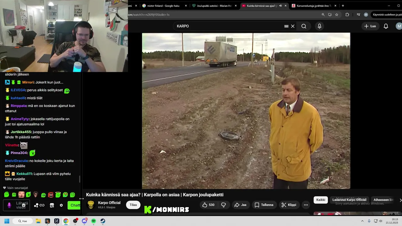
Task: Open a new browser tab
Action: 343,6
